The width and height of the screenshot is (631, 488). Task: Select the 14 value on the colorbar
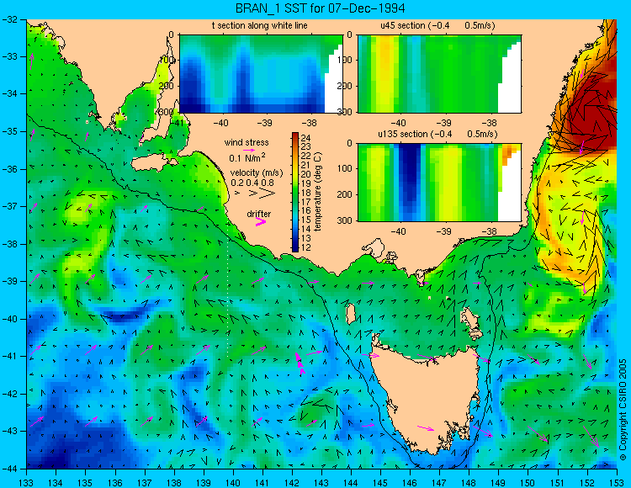(306, 229)
